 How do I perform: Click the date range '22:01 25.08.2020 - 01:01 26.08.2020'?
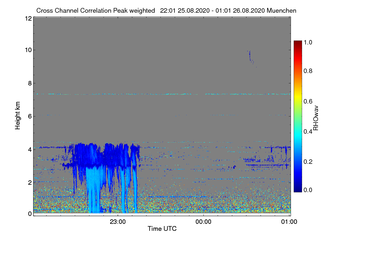coord(213,10)
